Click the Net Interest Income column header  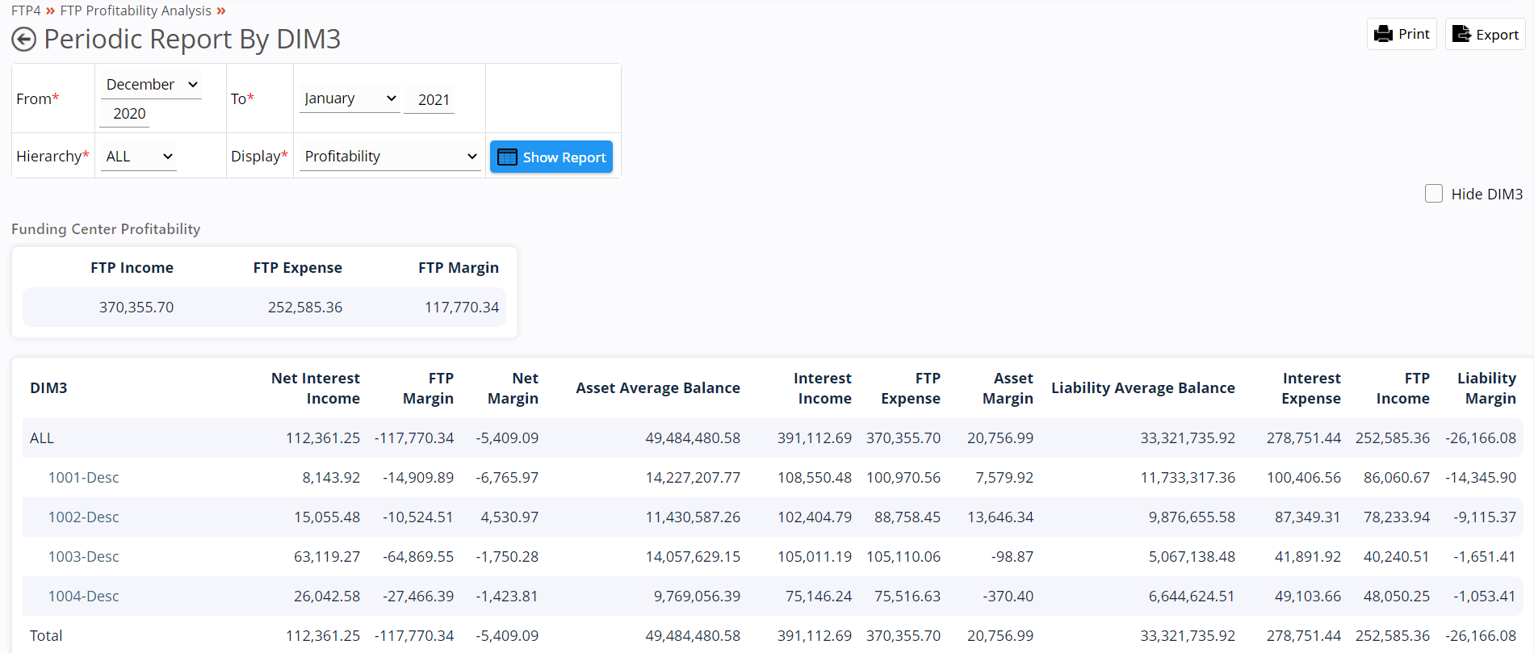(x=316, y=388)
